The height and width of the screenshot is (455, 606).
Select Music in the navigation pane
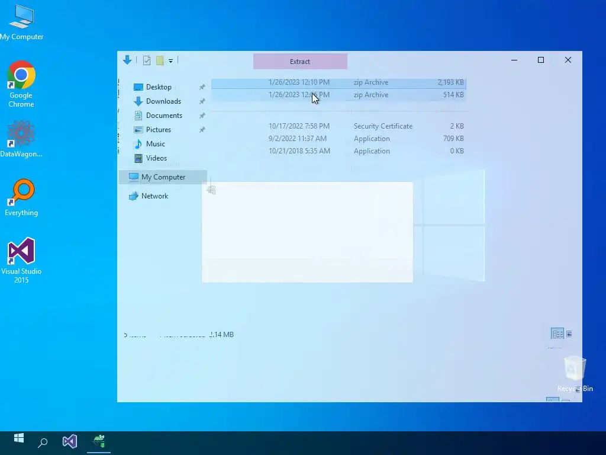click(x=155, y=144)
